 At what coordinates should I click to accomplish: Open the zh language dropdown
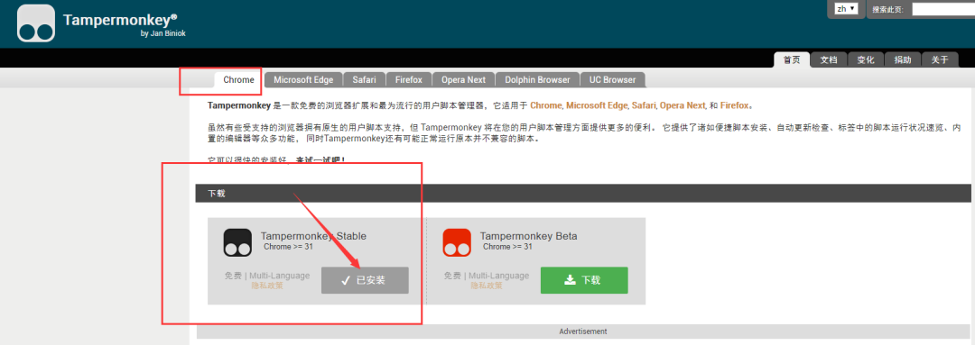[x=846, y=9]
